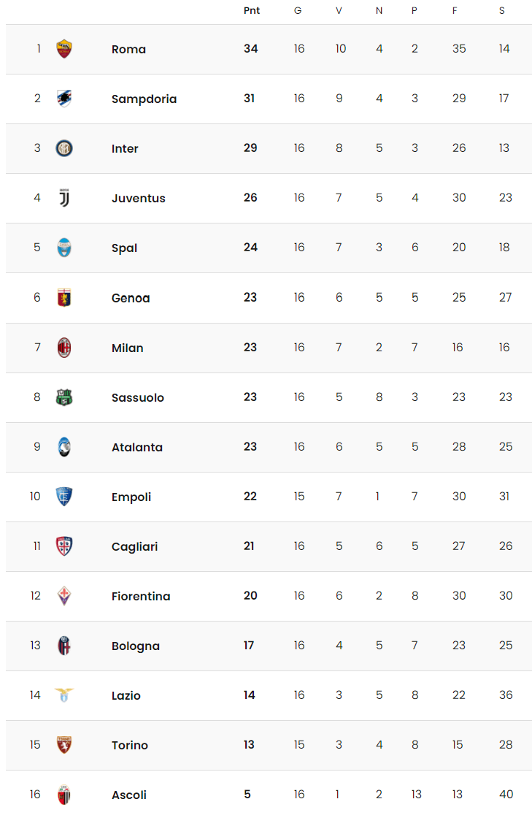Click Roma's 34 points value
This screenshot has height=818, width=532.
point(250,48)
